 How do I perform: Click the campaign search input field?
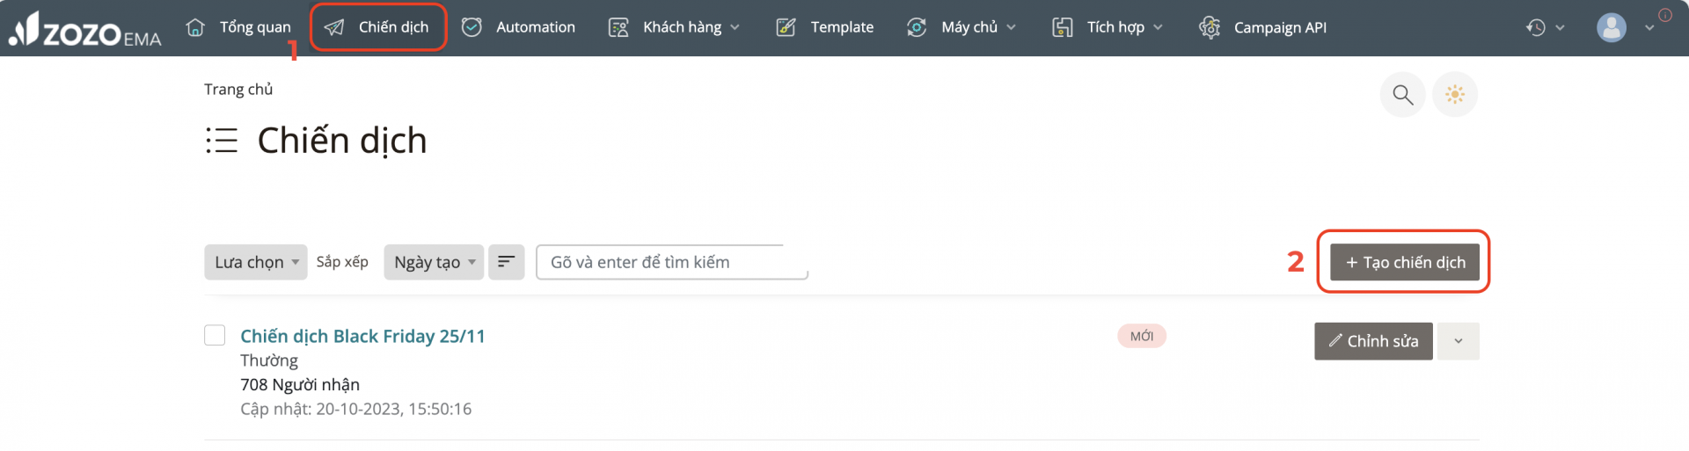672,262
